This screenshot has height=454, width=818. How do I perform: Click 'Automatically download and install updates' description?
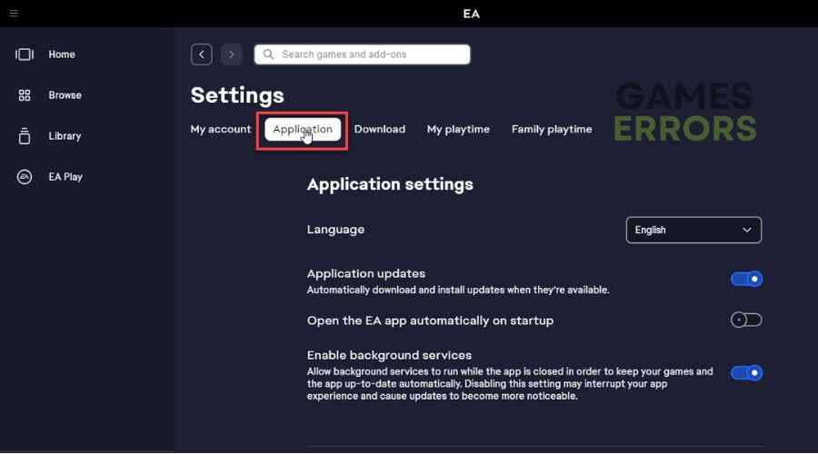pyautogui.click(x=458, y=290)
